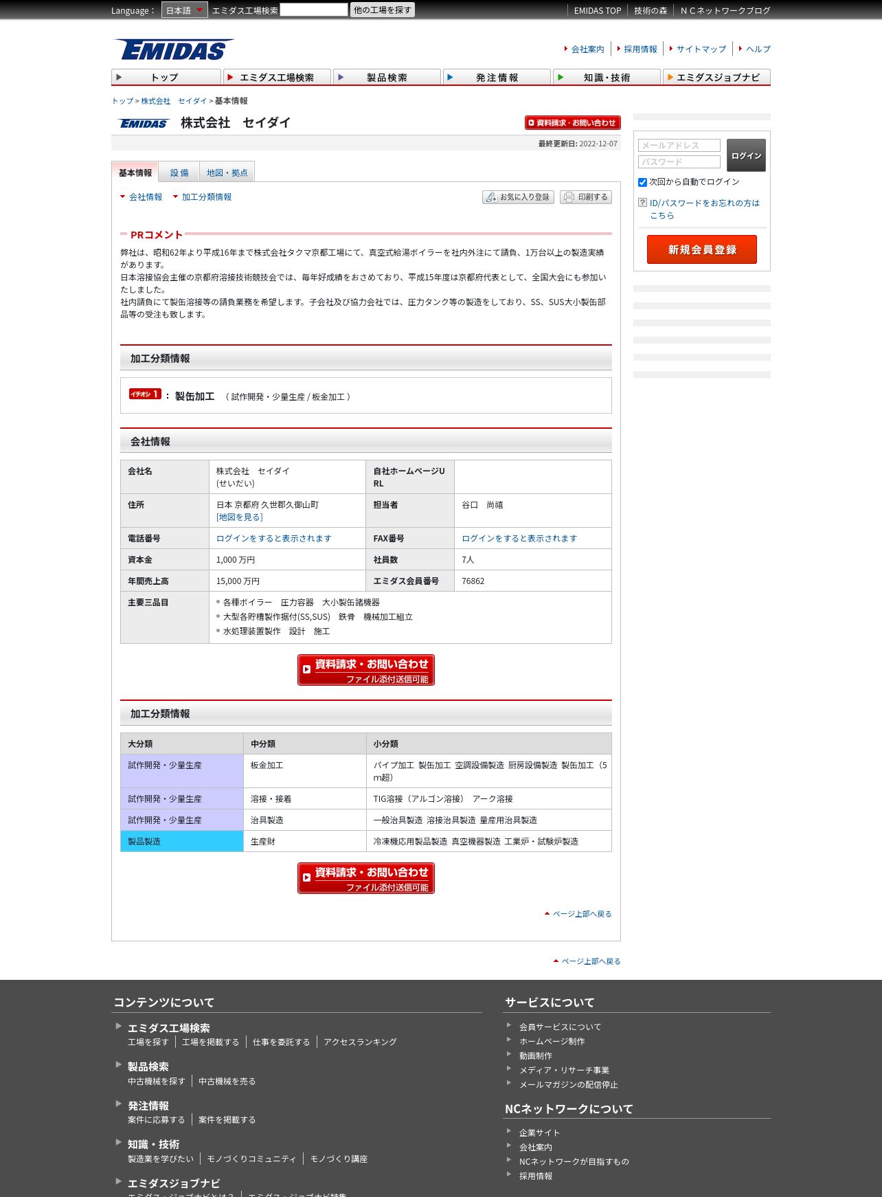Screen dimensions: 882x1197
Task: Select トップ in main navigation
Action: pos(166,77)
